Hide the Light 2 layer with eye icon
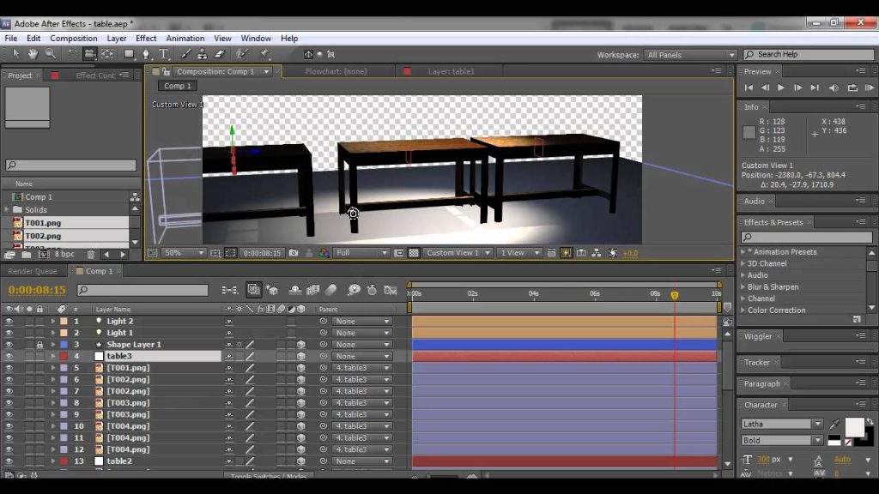The height and width of the screenshot is (494, 879). pos(9,321)
